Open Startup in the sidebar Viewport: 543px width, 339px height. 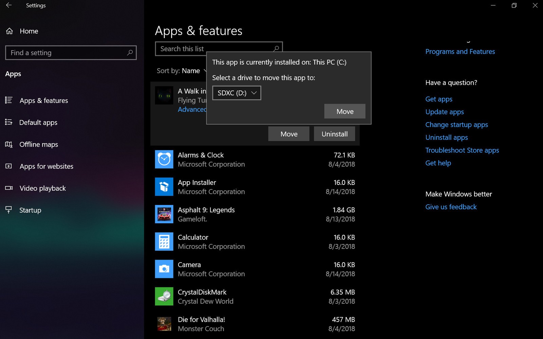point(30,210)
